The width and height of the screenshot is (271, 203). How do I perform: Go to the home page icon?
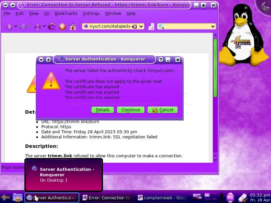point(73,27)
